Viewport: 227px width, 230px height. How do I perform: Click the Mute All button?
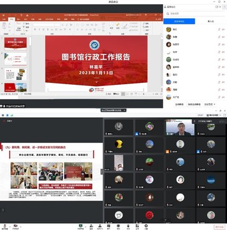pos(180,104)
